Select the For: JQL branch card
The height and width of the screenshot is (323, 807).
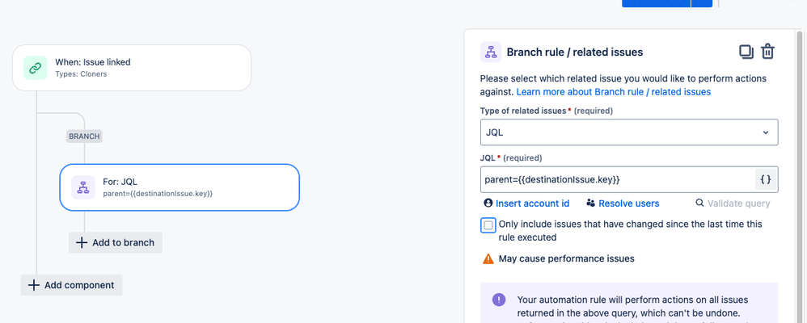coord(180,187)
